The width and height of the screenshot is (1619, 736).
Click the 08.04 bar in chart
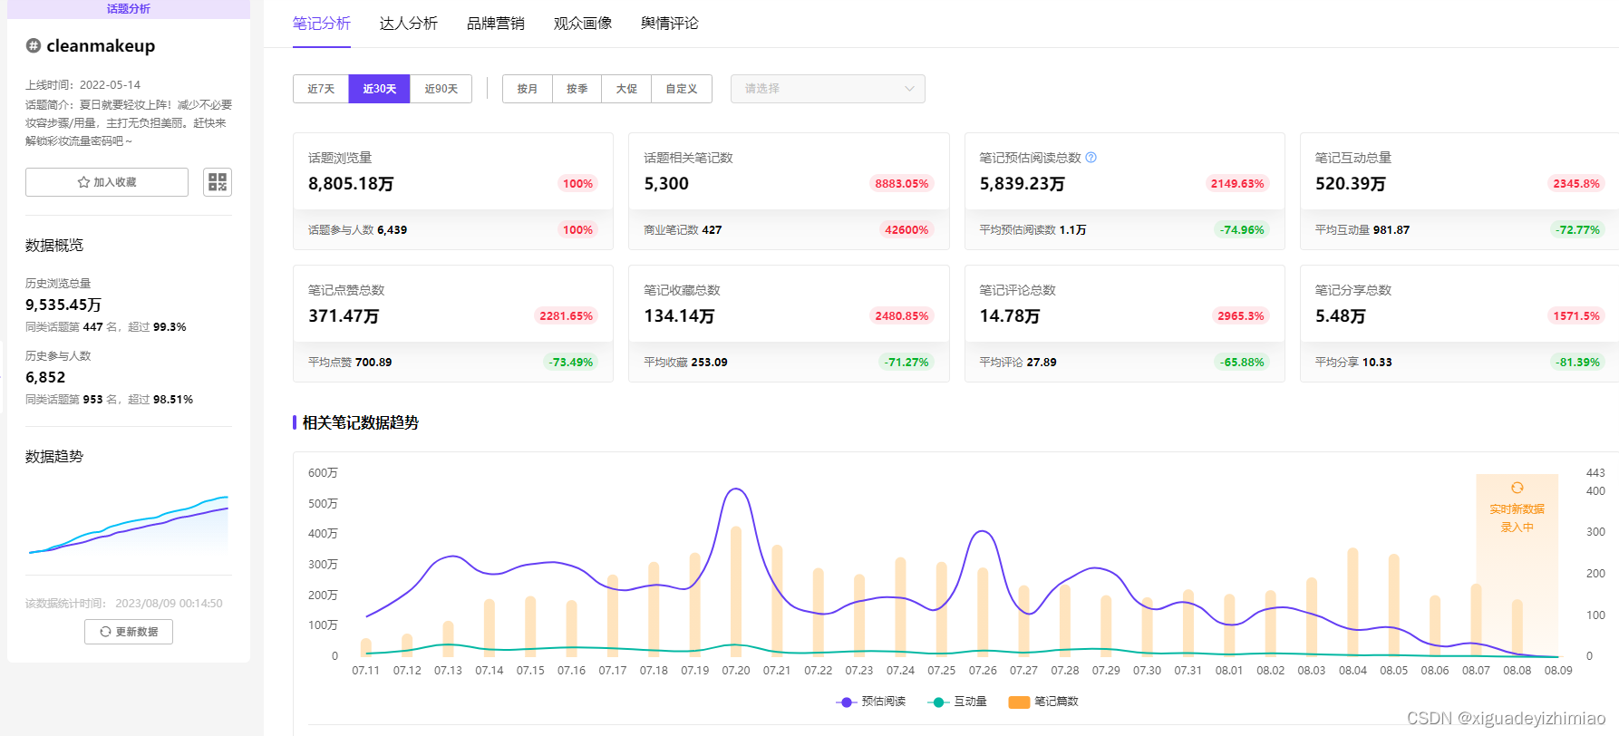pos(1352,602)
